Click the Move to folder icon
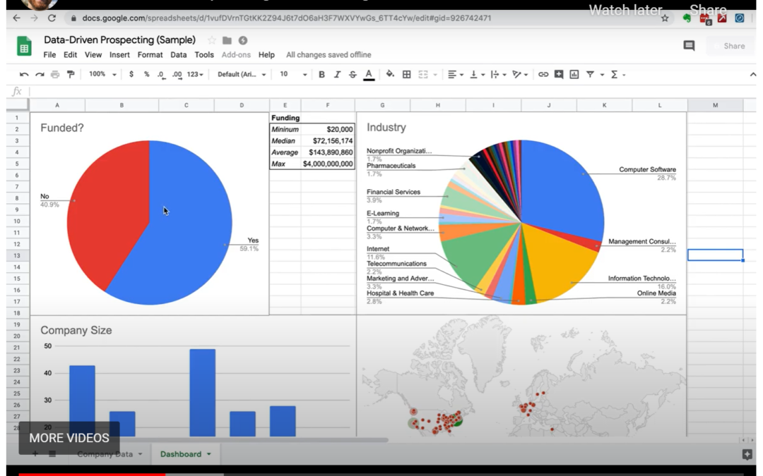The image size is (763, 476). click(x=227, y=40)
